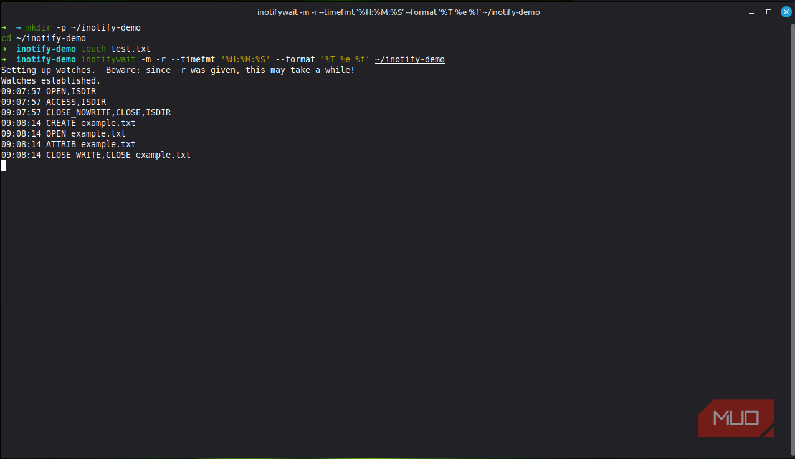The image size is (795, 459).
Task: Click 'Setting up watches.' message line
Action: click(178, 70)
